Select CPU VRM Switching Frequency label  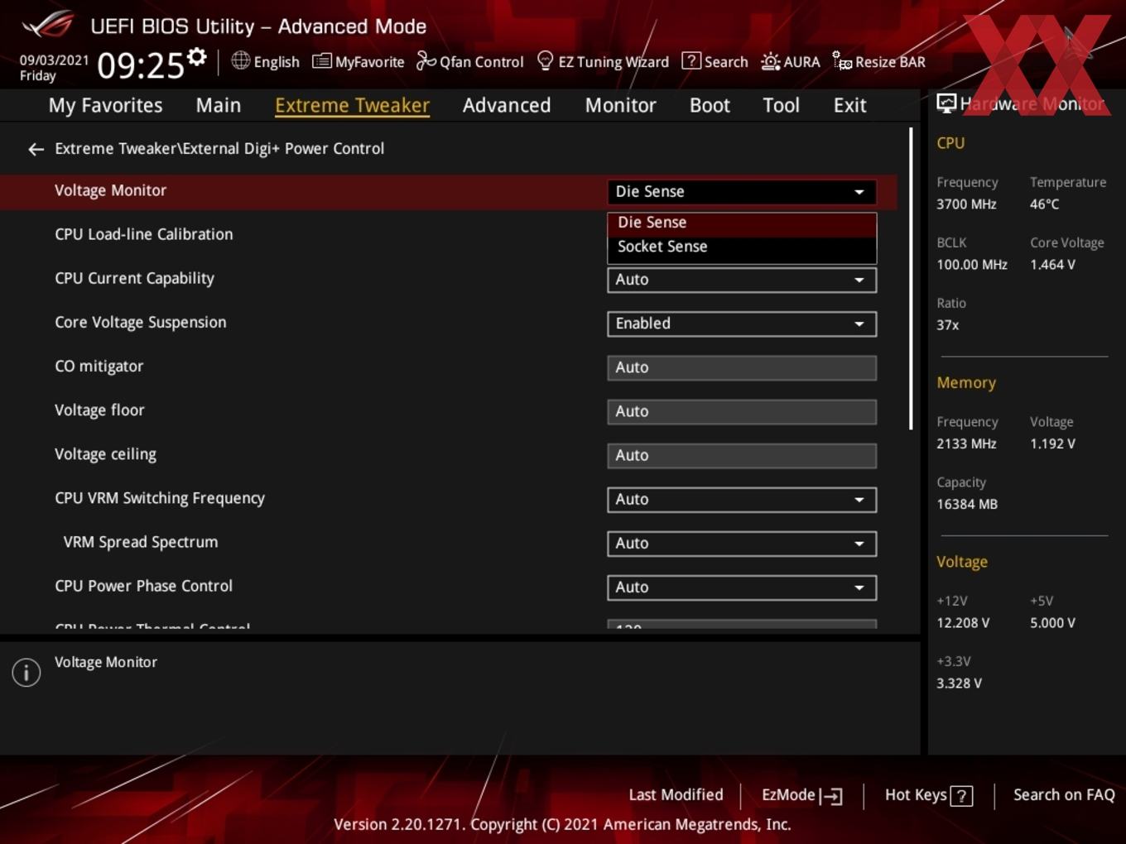click(160, 498)
